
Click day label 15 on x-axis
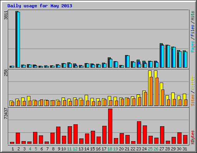[92, 149]
